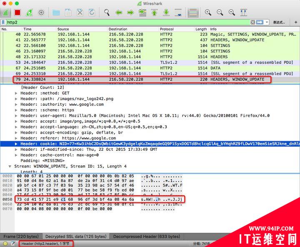The height and width of the screenshot is (247, 300).
Task: Stop the running capture (red square)
Action: point(17,12)
